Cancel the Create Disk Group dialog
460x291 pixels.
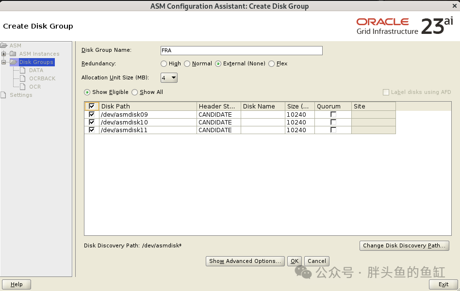(317, 261)
